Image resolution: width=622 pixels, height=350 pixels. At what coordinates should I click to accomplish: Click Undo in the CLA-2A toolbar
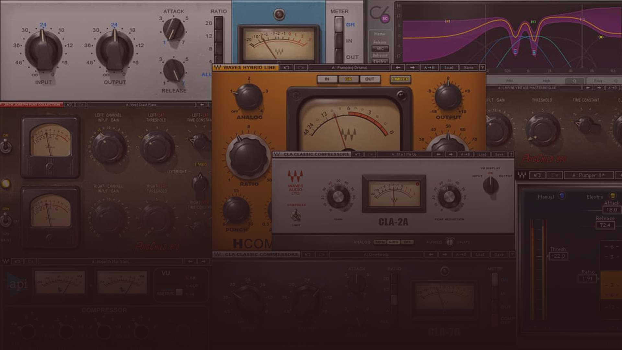click(x=357, y=154)
